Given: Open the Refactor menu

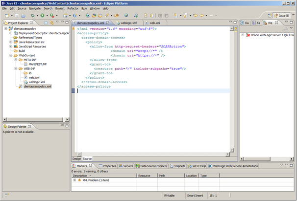Looking at the screenshot, I should [73, 8].
